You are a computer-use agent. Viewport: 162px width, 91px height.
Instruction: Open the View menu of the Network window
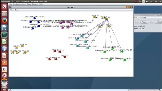(12, 10)
